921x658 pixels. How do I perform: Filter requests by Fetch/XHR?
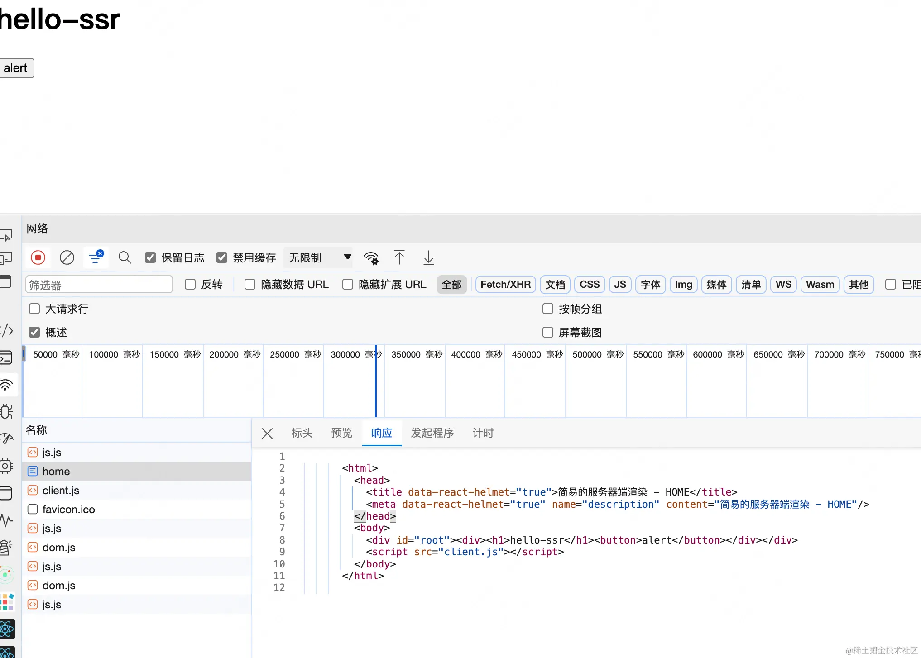coord(505,285)
